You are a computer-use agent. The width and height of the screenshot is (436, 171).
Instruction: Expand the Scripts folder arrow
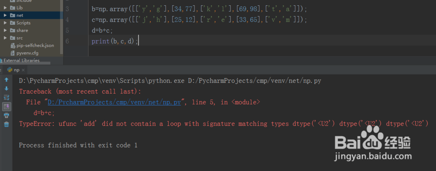coord(5,23)
